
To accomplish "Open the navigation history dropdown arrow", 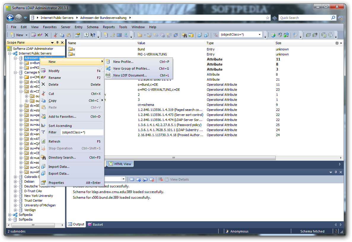I will pyautogui.click(x=26, y=18).
